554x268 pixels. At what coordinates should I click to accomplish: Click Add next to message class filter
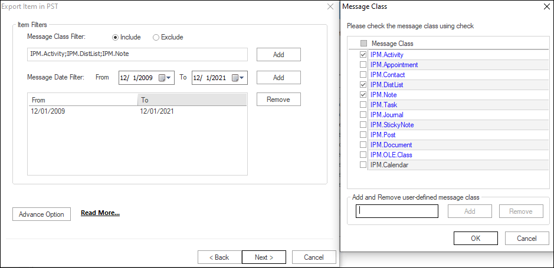[278, 55]
